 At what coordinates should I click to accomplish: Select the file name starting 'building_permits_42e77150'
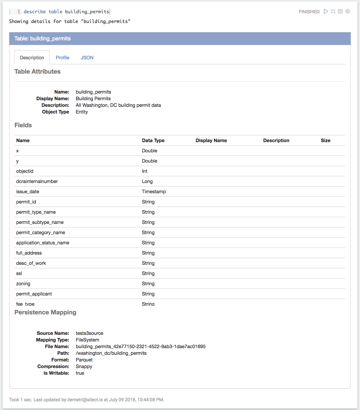coord(141,346)
